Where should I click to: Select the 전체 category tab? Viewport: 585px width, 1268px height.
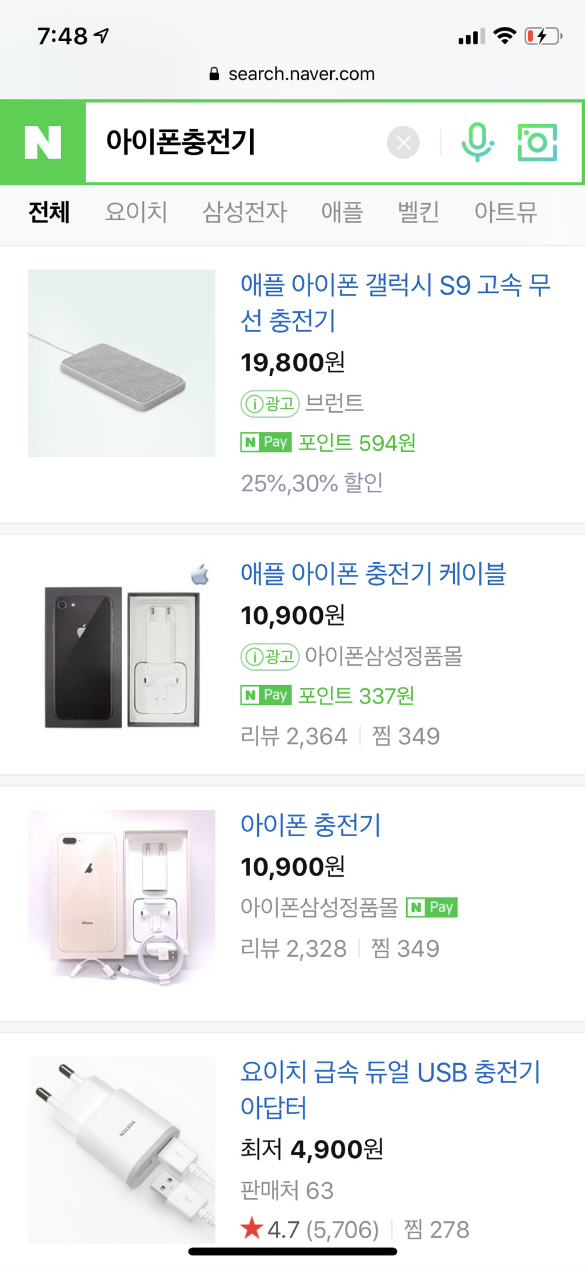49,212
